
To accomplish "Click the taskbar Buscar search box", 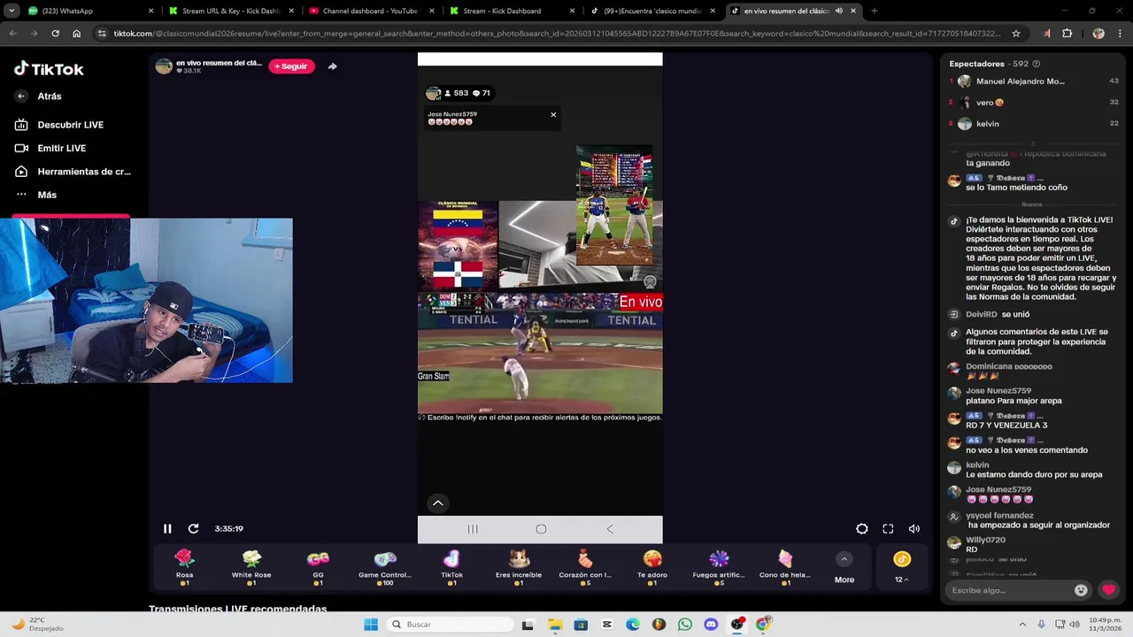I will tap(450, 625).
